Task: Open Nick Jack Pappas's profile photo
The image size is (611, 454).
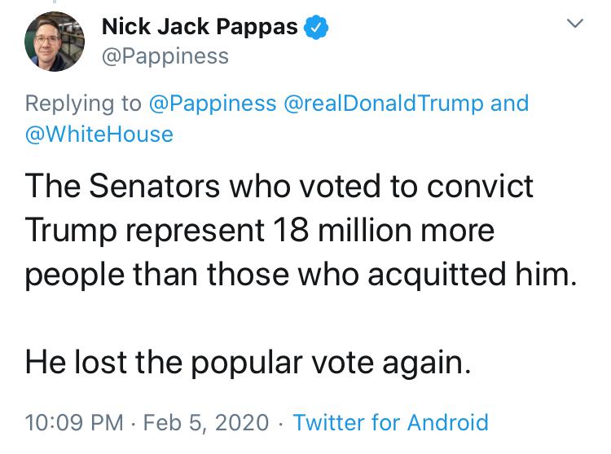Action: (x=51, y=42)
